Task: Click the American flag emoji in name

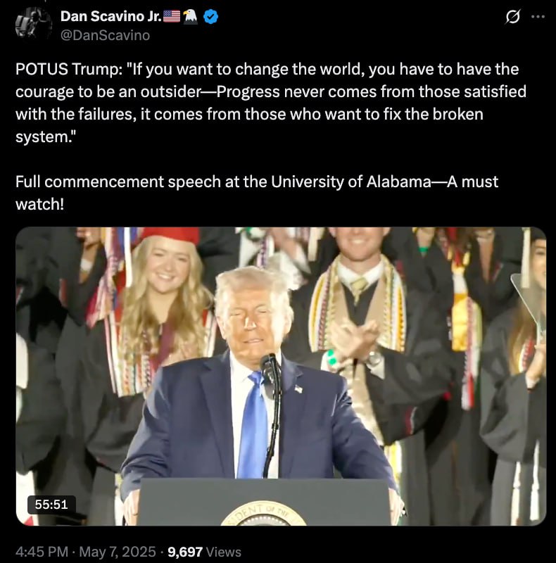Action: (x=172, y=16)
